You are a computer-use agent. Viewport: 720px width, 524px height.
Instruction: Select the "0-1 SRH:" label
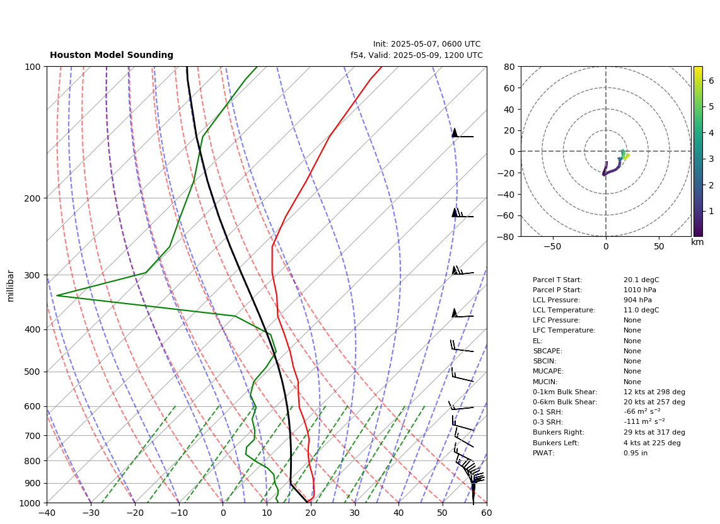tap(548, 412)
